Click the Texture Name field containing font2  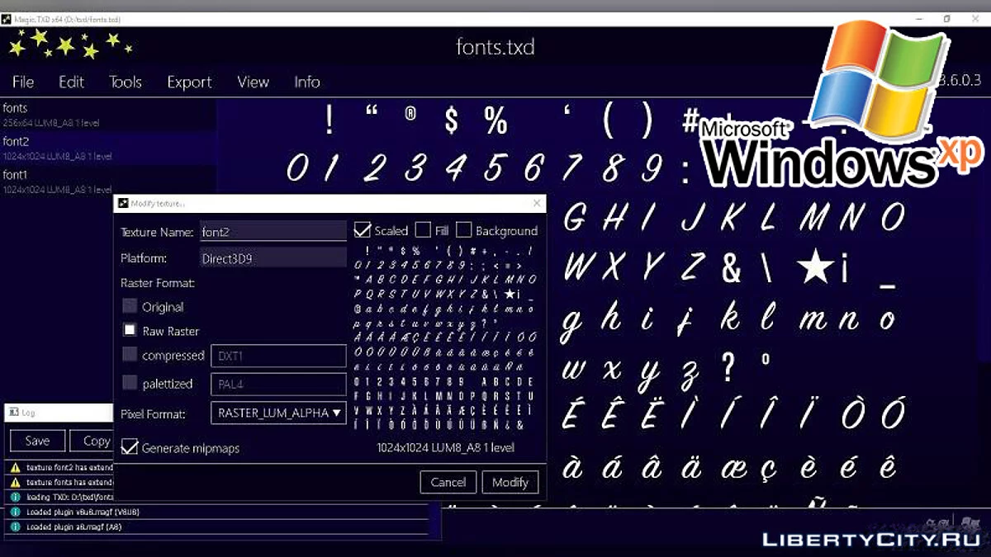[x=273, y=232]
